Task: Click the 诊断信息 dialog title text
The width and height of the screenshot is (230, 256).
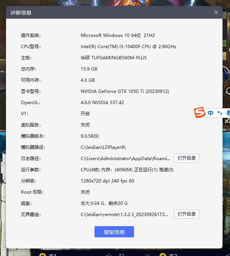Action: [21, 13]
